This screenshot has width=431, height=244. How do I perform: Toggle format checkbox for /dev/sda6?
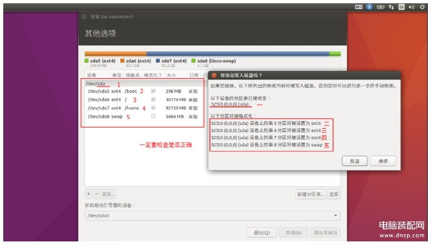click(x=153, y=99)
